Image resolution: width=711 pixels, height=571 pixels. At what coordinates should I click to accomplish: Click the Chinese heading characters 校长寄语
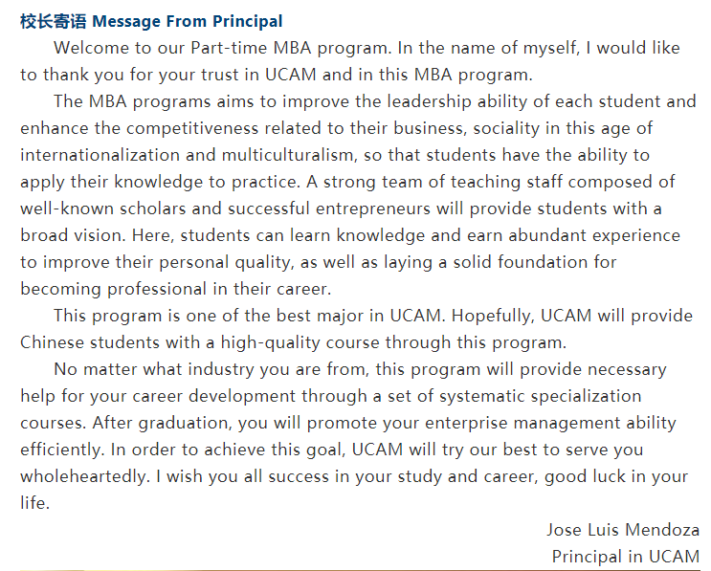pyautogui.click(x=53, y=21)
